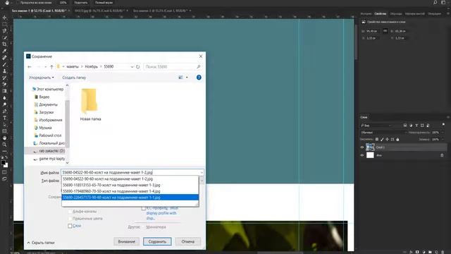Open the layer blend mode dropdown
The image size is (451, 254).
tap(383, 133)
